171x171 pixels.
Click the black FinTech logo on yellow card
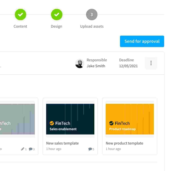(111, 123)
